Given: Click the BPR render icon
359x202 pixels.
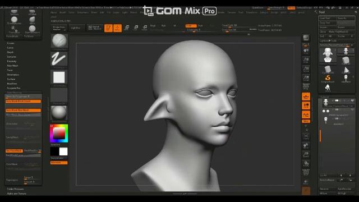Looking at the screenshot, I should [306, 38].
